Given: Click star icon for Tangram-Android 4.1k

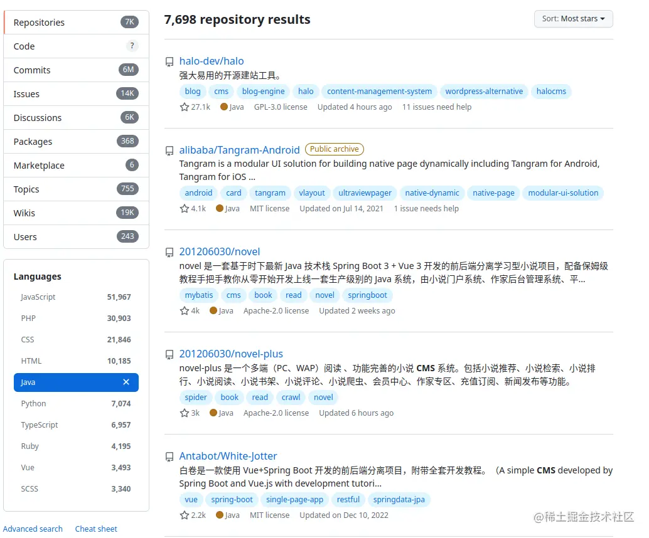Looking at the screenshot, I should (184, 208).
